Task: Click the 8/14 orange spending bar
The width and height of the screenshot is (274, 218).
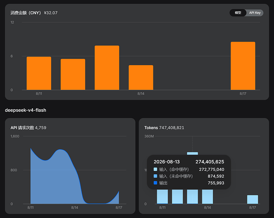Action: [x=141, y=78]
